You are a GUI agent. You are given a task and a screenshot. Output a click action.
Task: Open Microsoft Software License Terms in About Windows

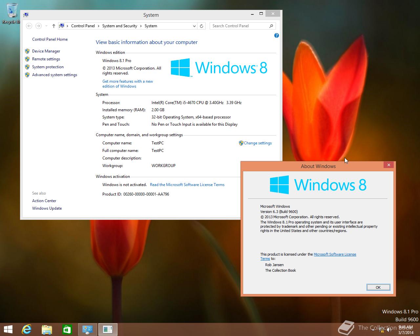[x=335, y=254]
